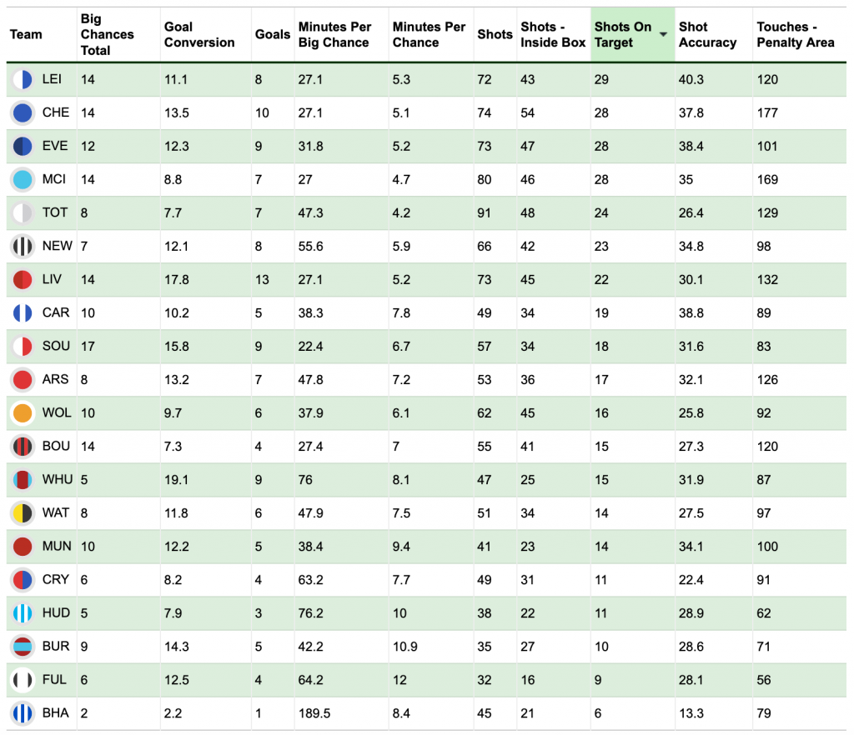
Task: Sort by Goal Conversion column header
Action: coord(199,34)
